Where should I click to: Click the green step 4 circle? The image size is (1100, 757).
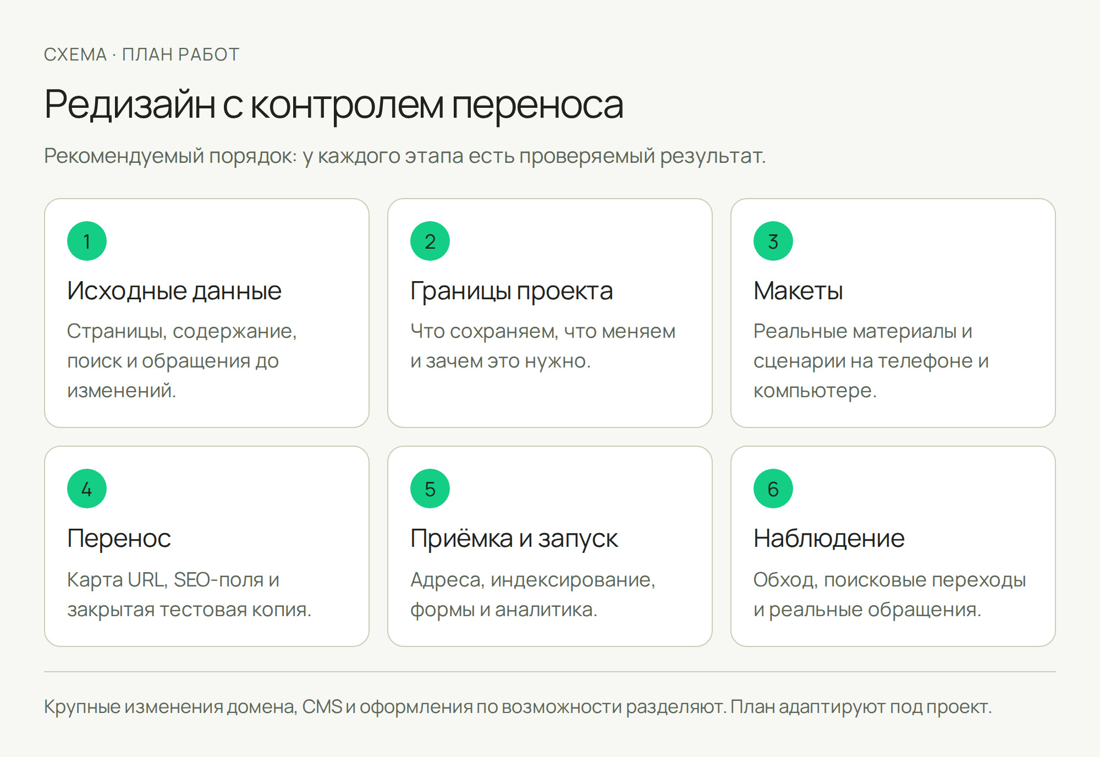pyautogui.click(x=87, y=489)
